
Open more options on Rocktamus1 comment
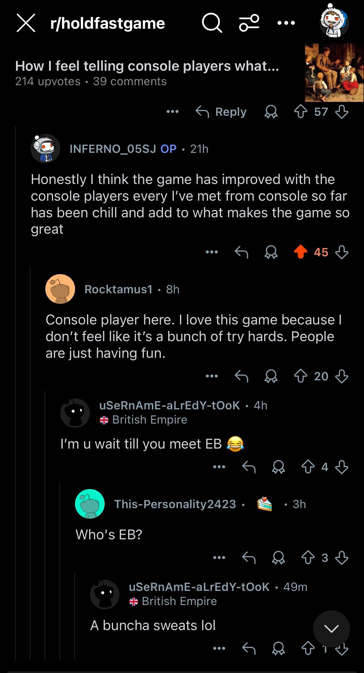212,376
